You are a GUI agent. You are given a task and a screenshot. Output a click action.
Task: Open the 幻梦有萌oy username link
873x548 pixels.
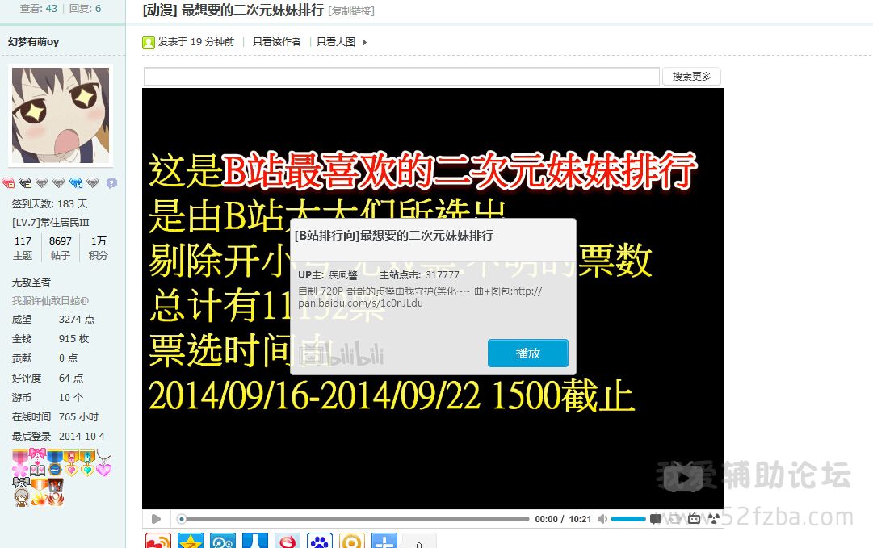click(33, 42)
